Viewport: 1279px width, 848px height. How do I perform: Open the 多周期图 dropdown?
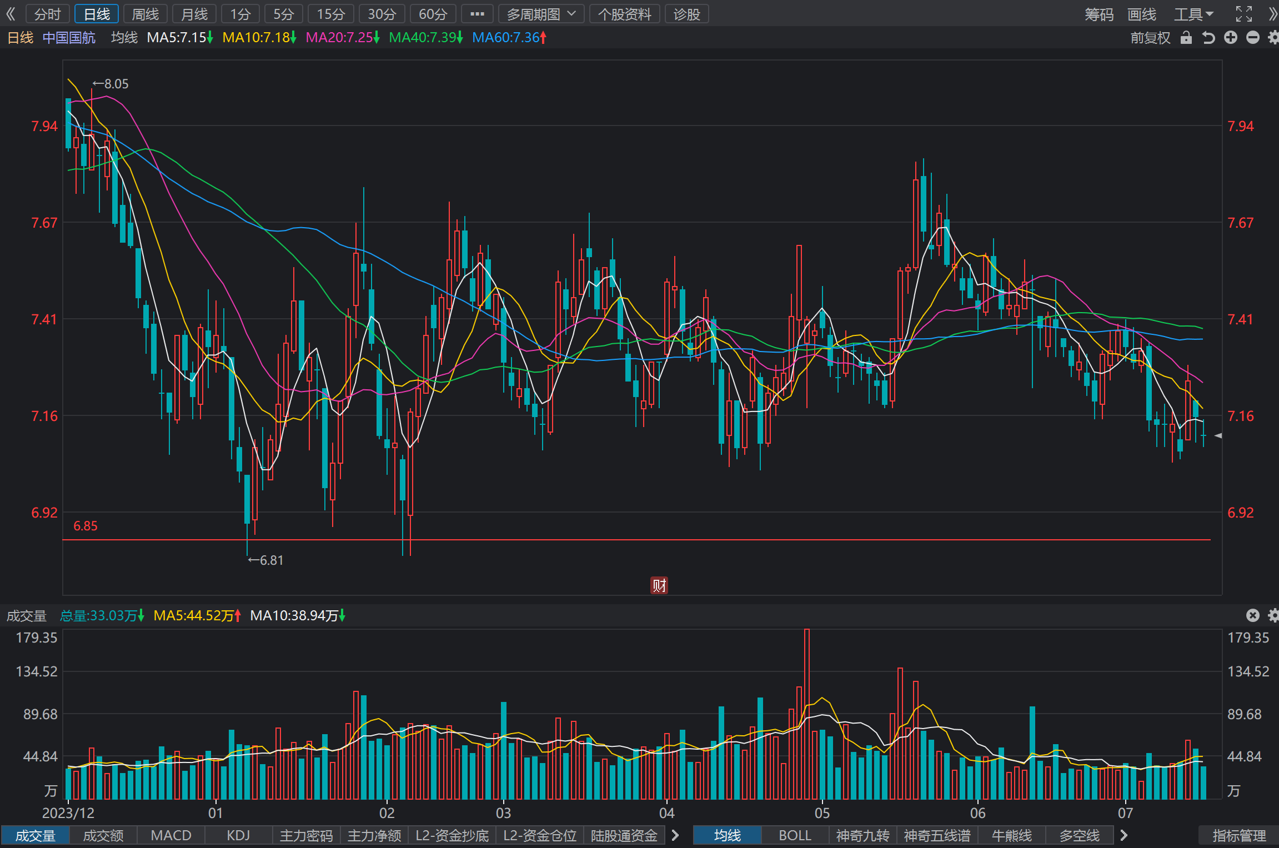click(x=541, y=14)
